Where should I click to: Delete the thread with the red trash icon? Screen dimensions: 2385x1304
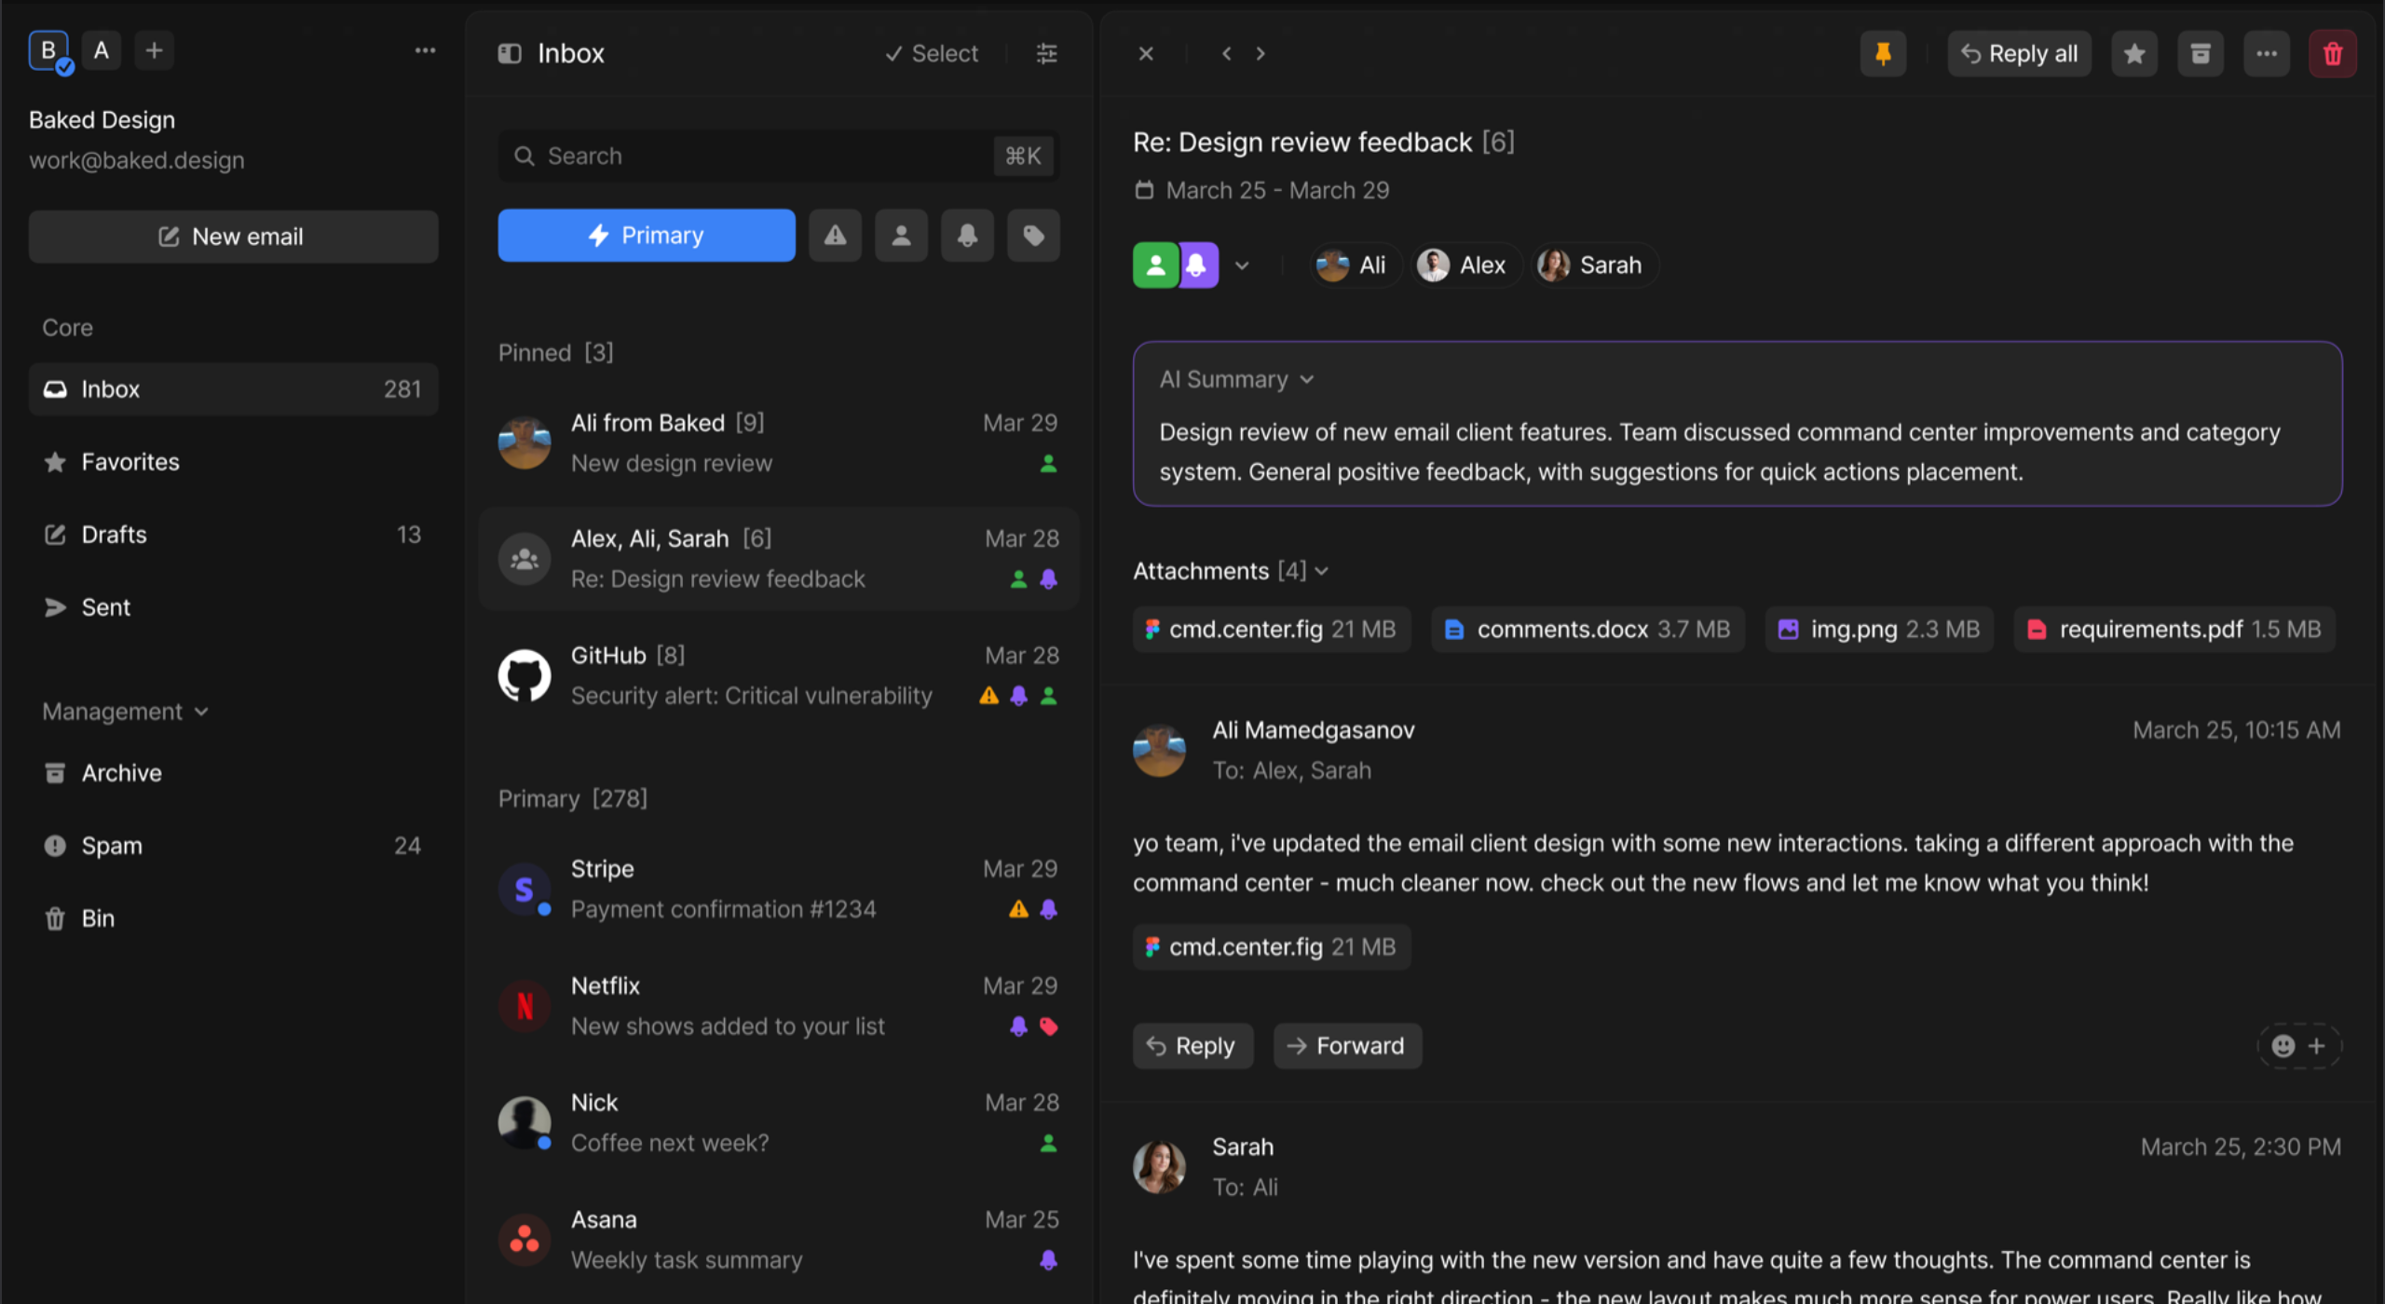(2332, 53)
